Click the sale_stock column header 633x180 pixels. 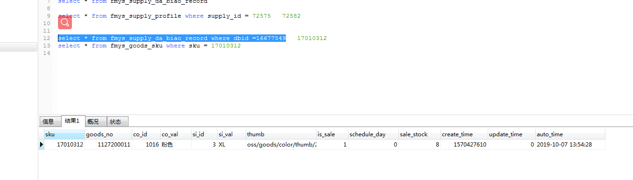point(420,134)
